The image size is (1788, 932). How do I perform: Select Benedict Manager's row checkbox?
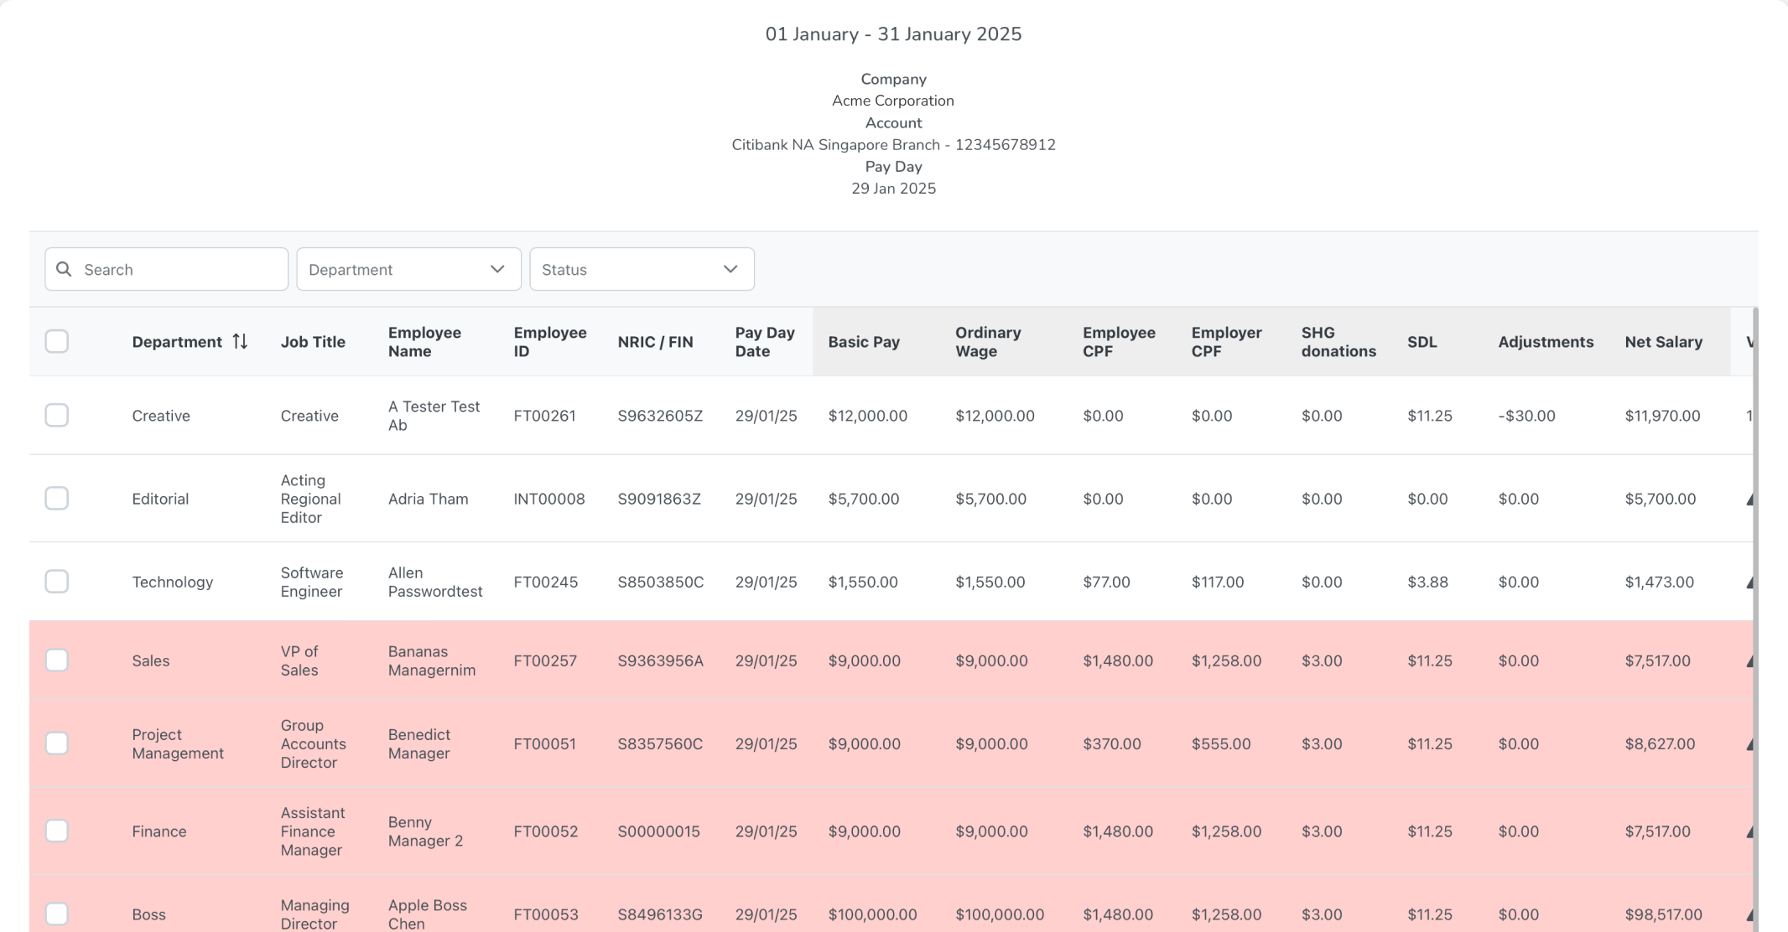(57, 743)
